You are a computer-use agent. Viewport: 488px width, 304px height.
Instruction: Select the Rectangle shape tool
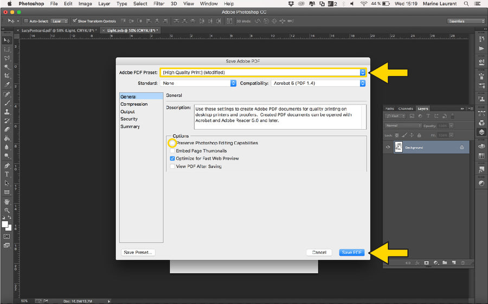[7, 192]
